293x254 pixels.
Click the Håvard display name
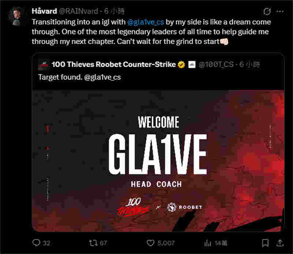44,11
